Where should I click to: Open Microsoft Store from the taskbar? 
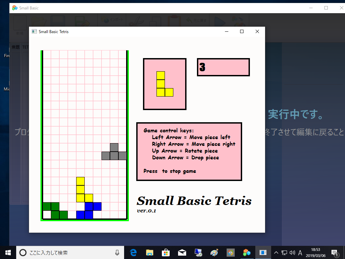[166, 253]
